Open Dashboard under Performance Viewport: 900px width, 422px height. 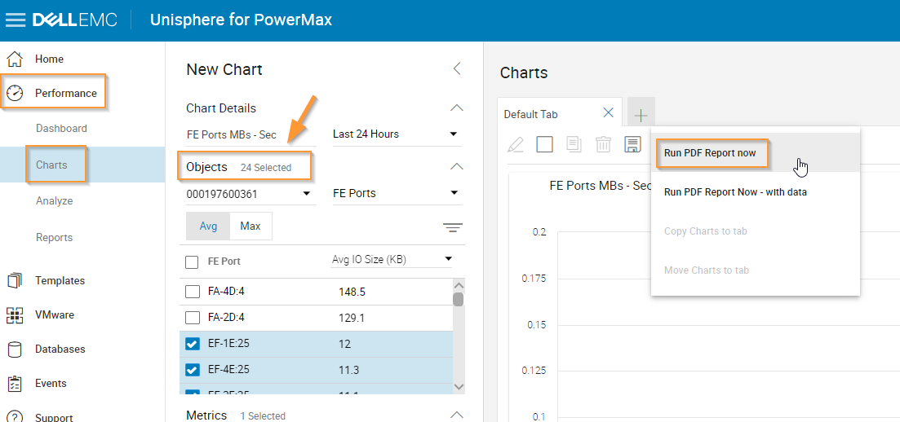pos(61,129)
